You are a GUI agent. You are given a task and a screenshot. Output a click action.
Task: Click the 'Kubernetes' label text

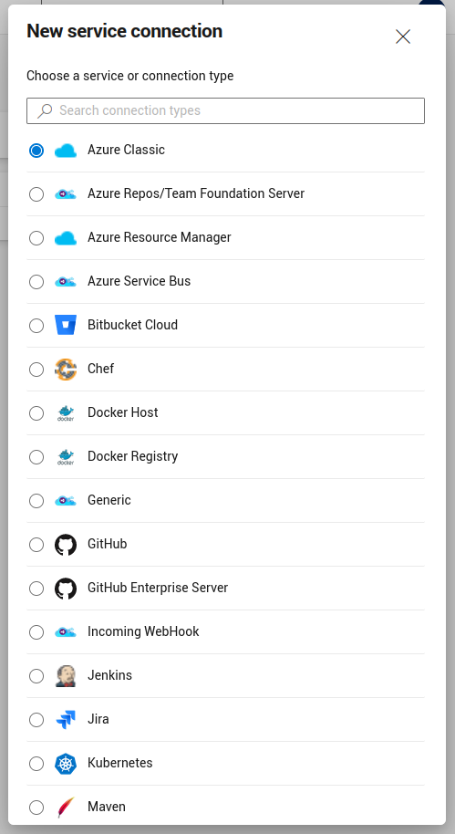tap(120, 763)
